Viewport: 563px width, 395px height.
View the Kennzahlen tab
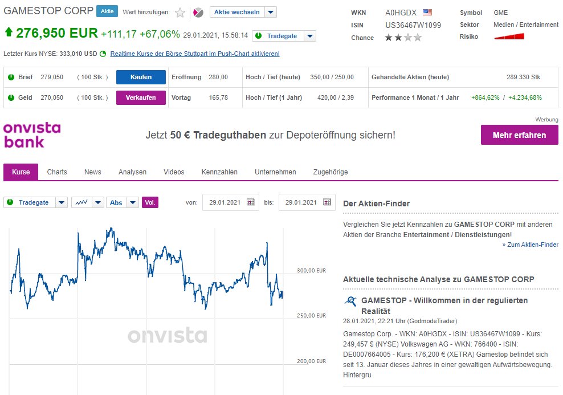pyautogui.click(x=219, y=172)
